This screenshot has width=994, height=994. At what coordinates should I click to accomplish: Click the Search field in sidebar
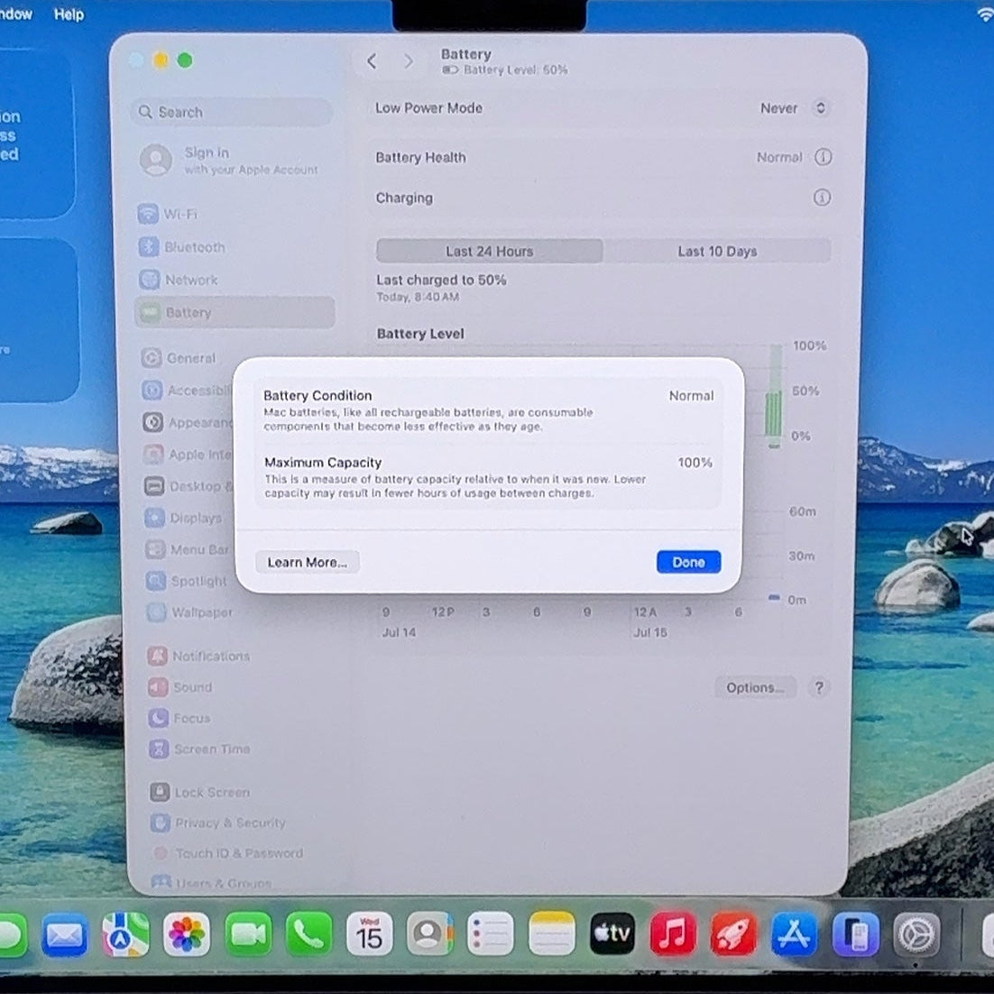coord(233,112)
